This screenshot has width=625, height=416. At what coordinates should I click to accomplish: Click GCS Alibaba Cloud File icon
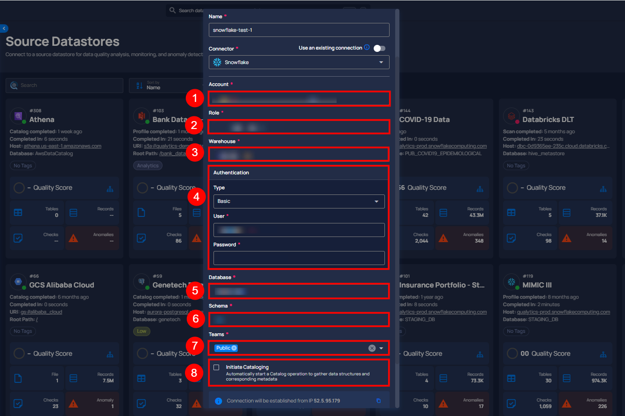pyautogui.click(x=18, y=378)
